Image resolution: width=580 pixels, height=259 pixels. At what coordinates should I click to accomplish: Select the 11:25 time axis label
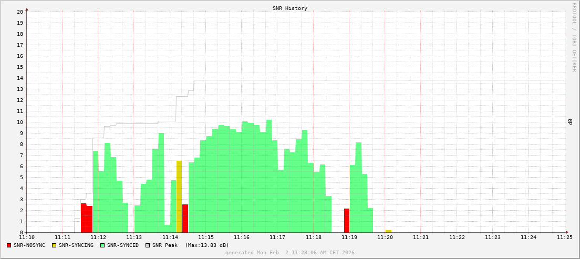(565, 237)
